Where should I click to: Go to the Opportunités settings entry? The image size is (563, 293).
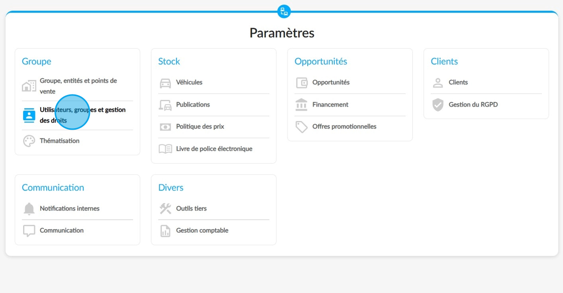331,82
